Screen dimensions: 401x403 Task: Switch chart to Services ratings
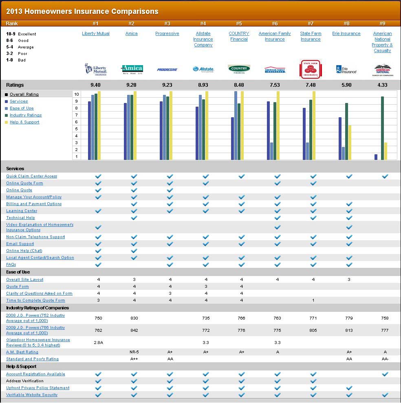pyautogui.click(x=19, y=101)
